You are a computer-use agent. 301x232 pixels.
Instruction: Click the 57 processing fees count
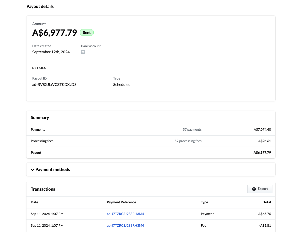188,141
